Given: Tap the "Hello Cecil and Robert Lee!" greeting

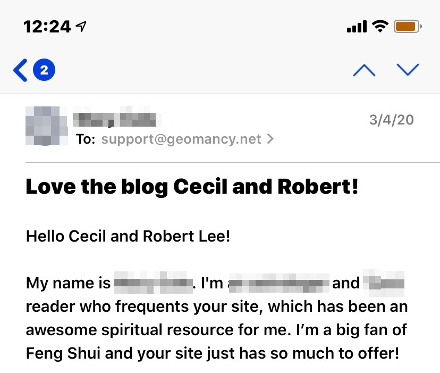Looking at the screenshot, I should pyautogui.click(x=128, y=236).
